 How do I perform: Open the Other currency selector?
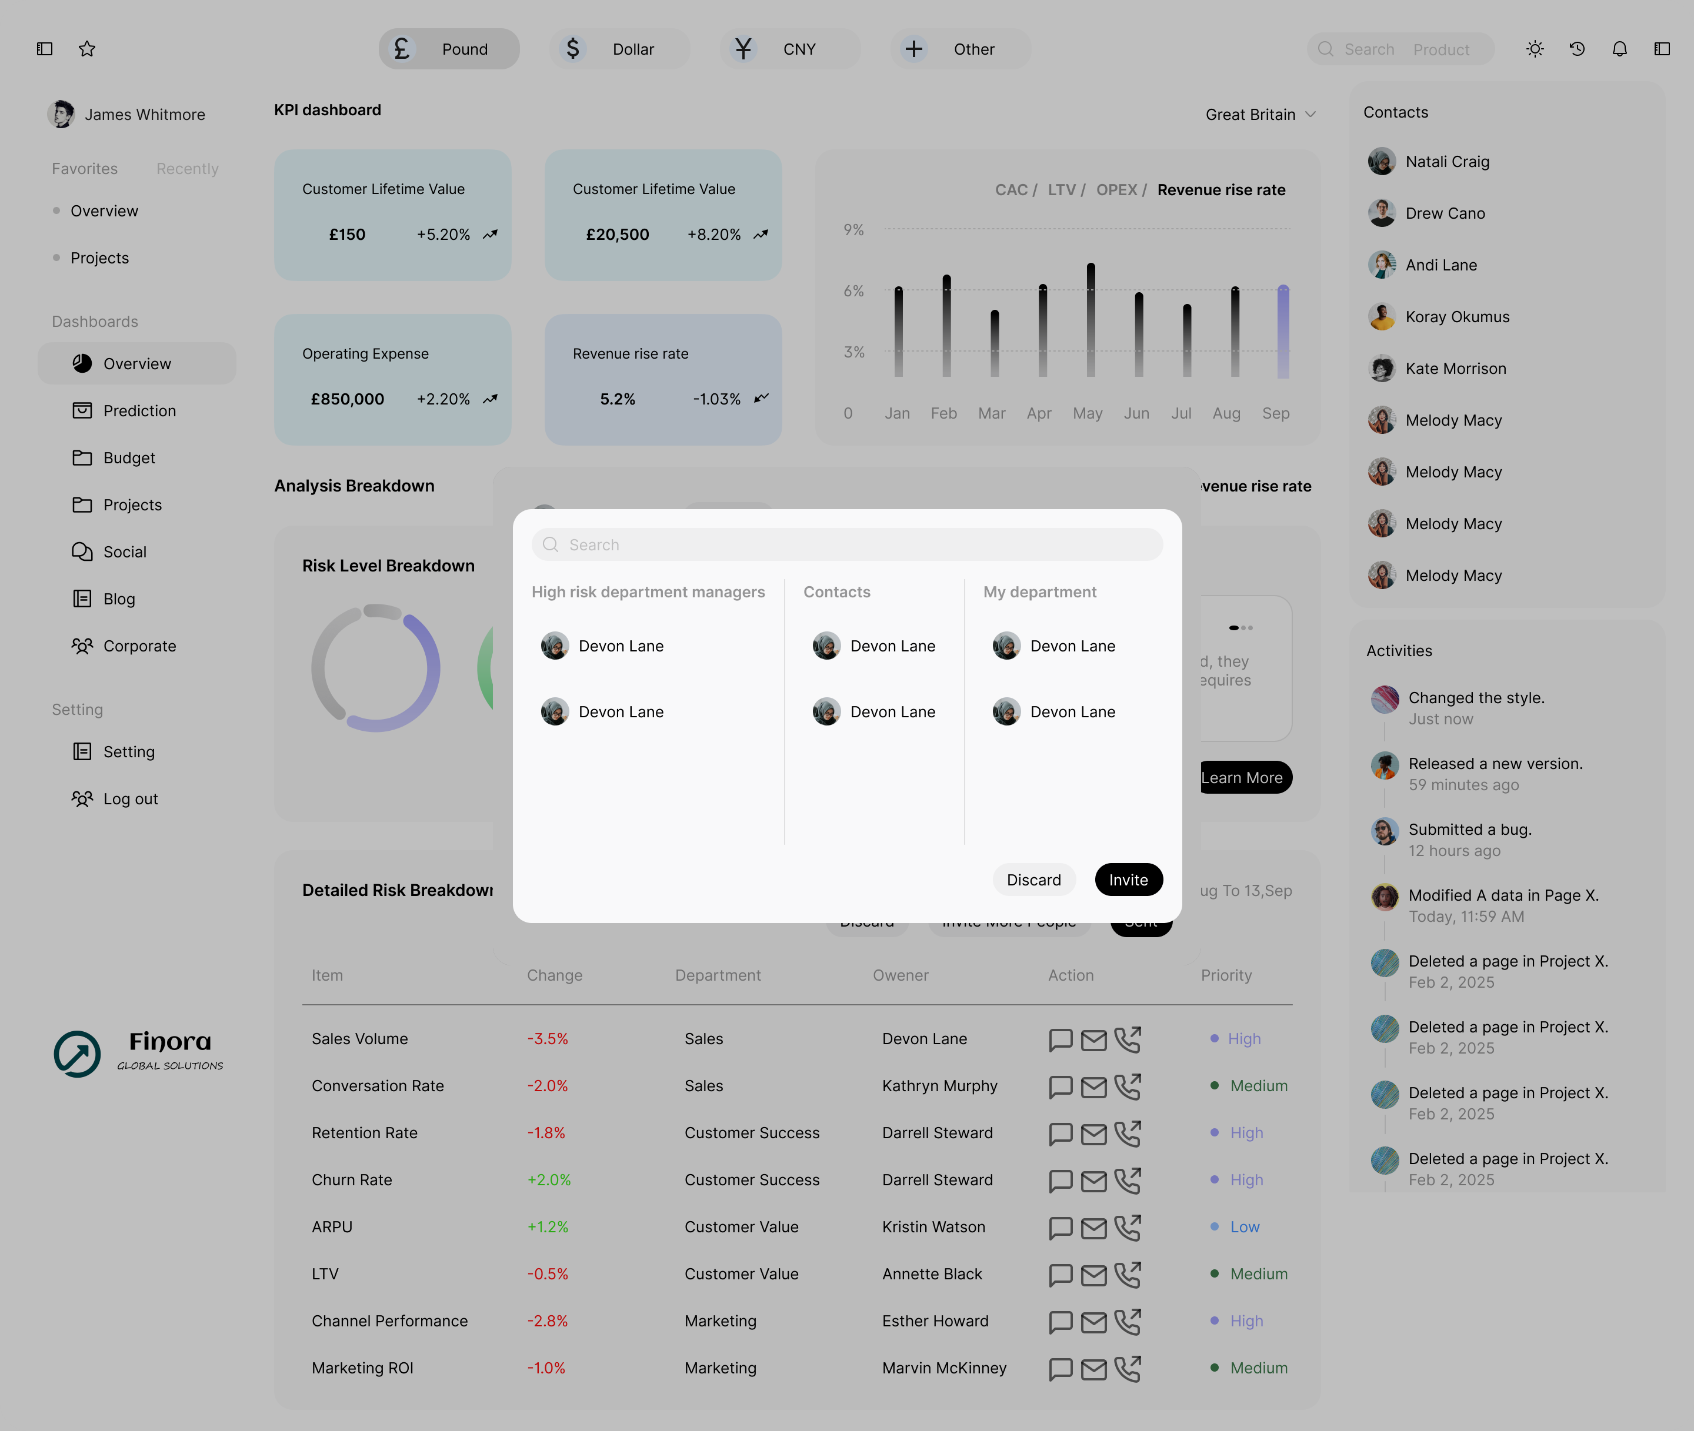961,49
